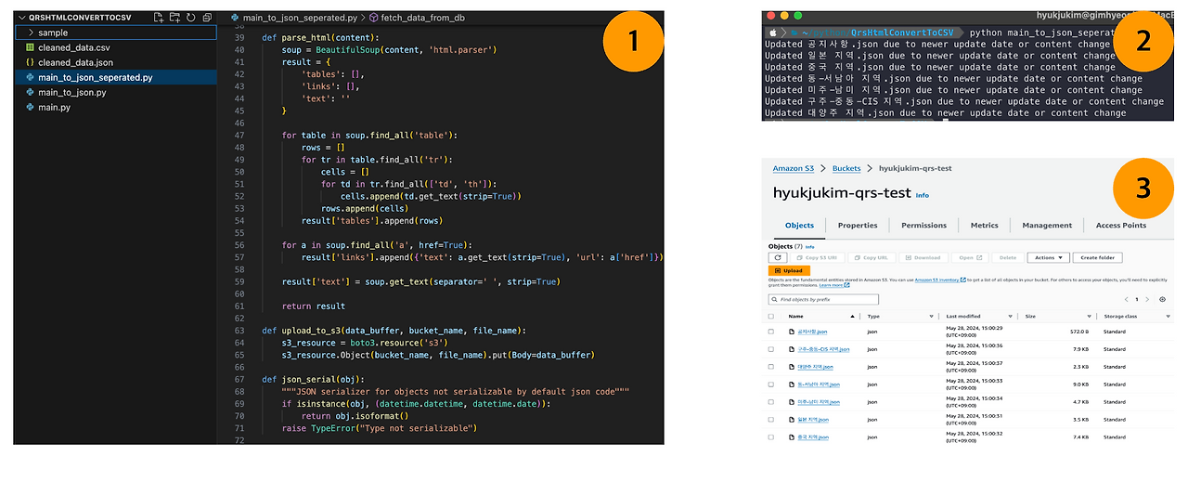Switch to the Objects tab

799,225
